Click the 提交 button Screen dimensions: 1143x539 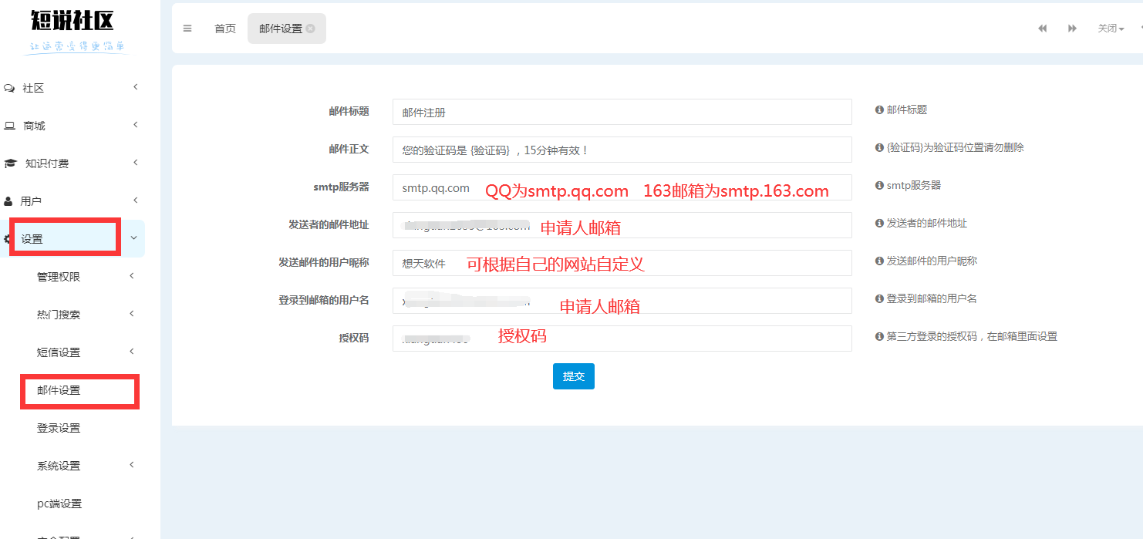pyautogui.click(x=574, y=376)
